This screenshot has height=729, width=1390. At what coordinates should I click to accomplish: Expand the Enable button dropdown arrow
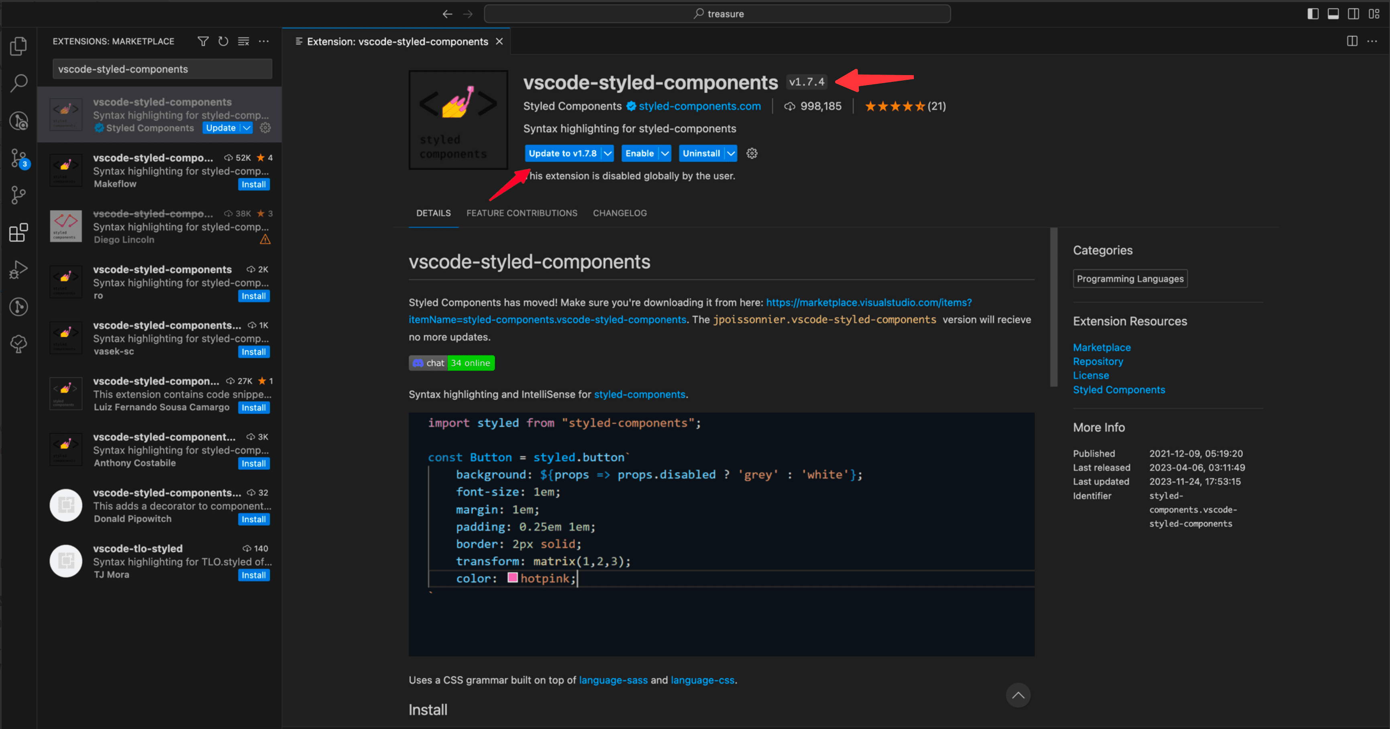pos(665,153)
